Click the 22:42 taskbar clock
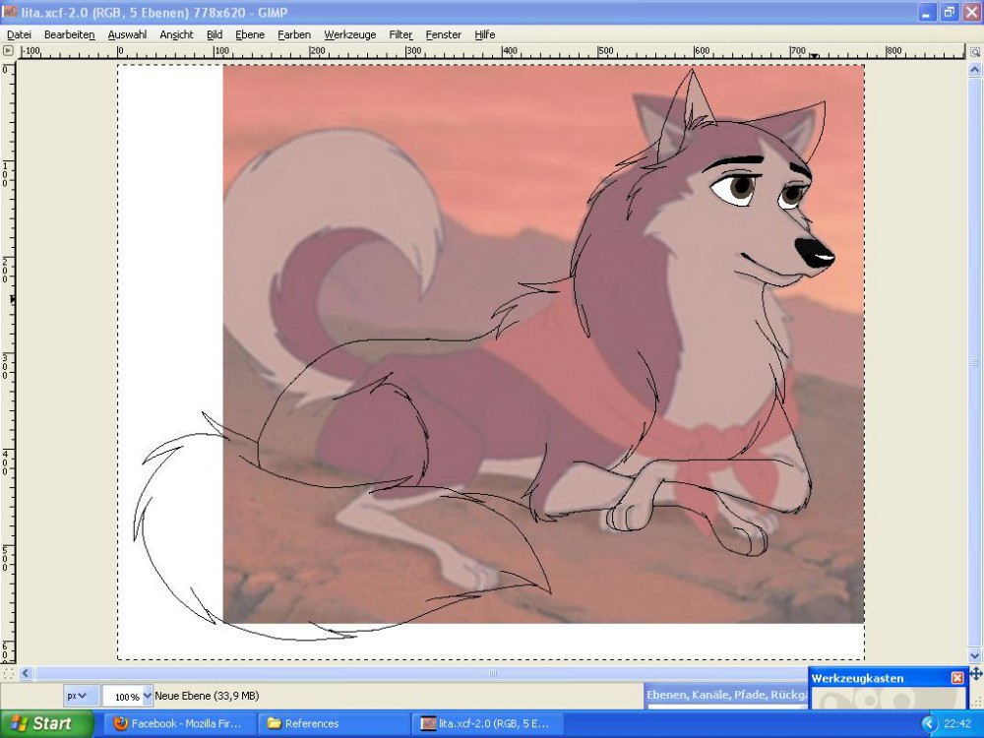The image size is (984, 738). point(957,723)
